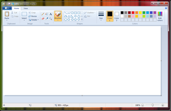
Task: Pick the pink color swatch
Action: click(x=133, y=16)
